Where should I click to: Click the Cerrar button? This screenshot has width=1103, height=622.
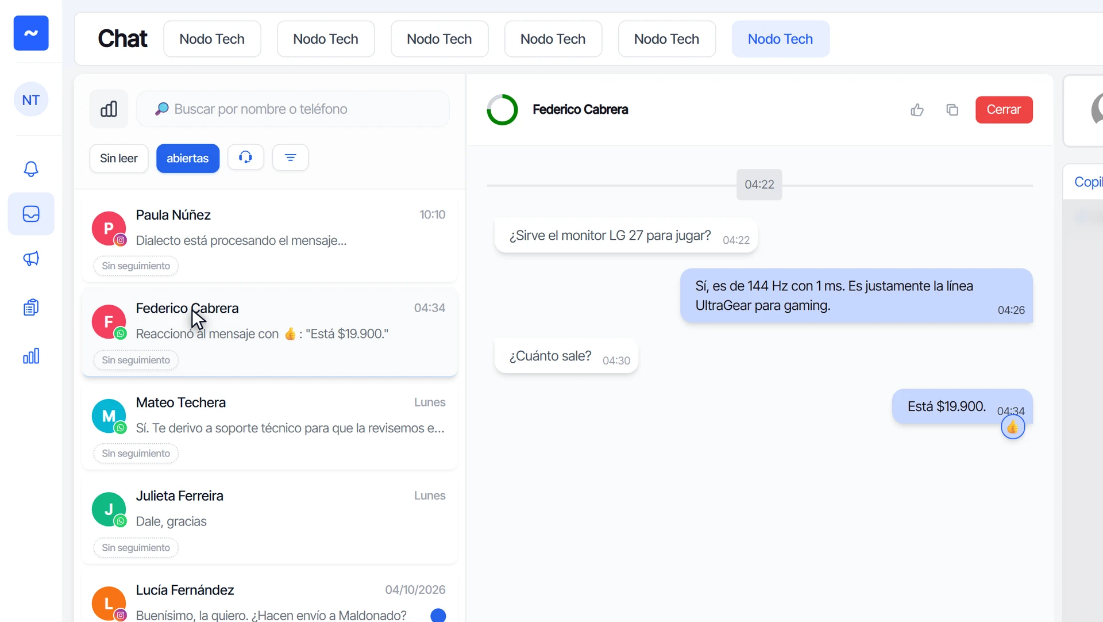coord(1004,110)
